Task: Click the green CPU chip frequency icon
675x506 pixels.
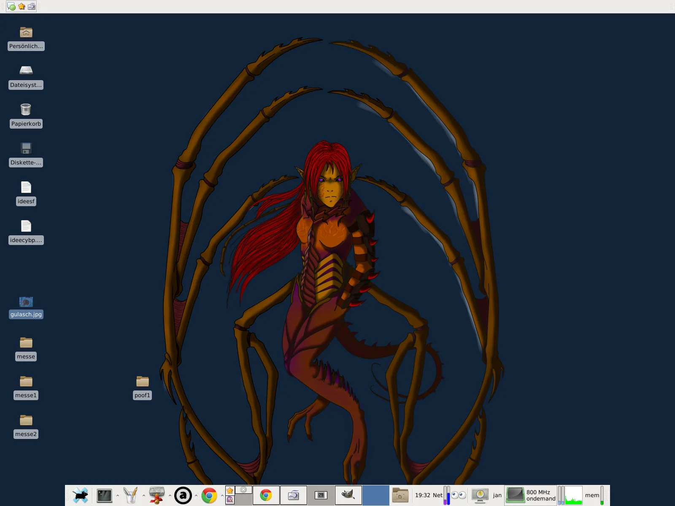Action: pyautogui.click(x=515, y=495)
